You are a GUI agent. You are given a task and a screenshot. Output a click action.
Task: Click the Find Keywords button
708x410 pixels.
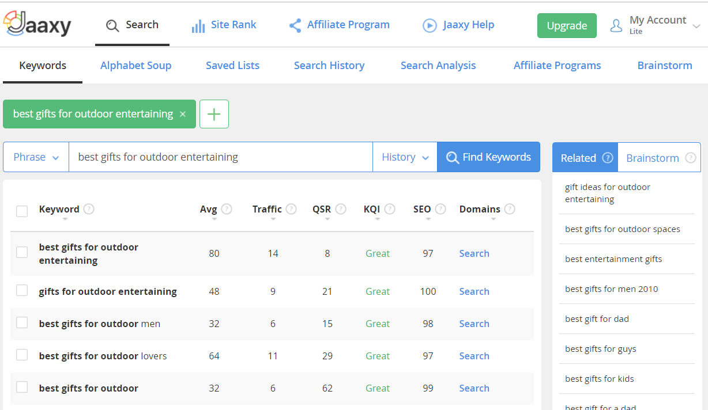pos(488,157)
